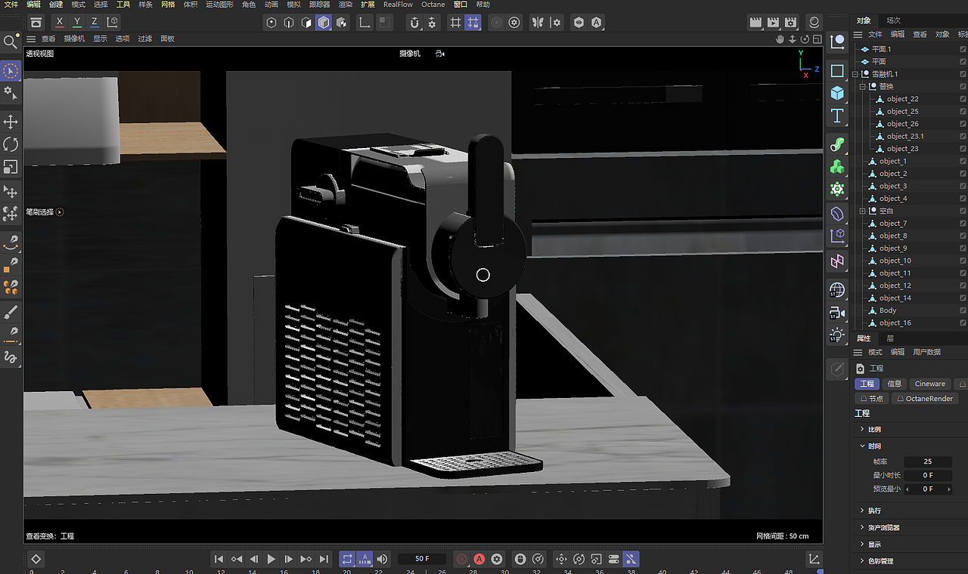Add a camera object from right palette
This screenshot has width=968, height=574.
click(x=837, y=312)
